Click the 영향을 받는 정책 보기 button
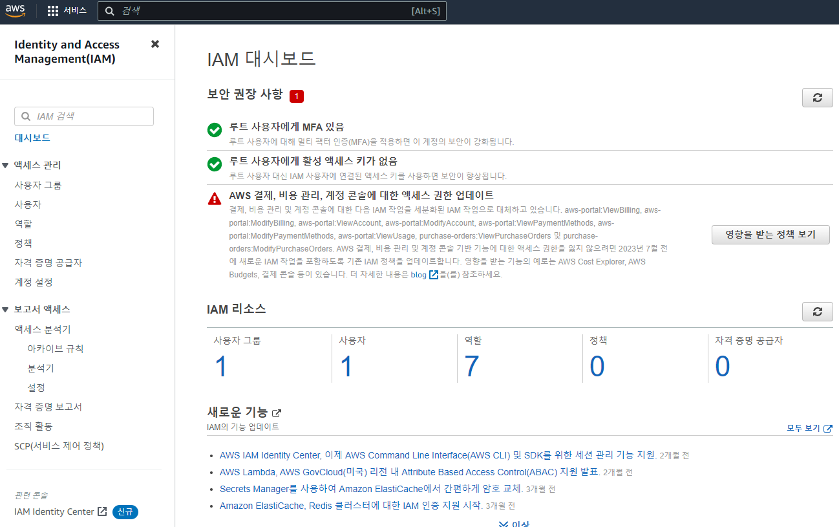The height and width of the screenshot is (527, 839). [x=770, y=235]
